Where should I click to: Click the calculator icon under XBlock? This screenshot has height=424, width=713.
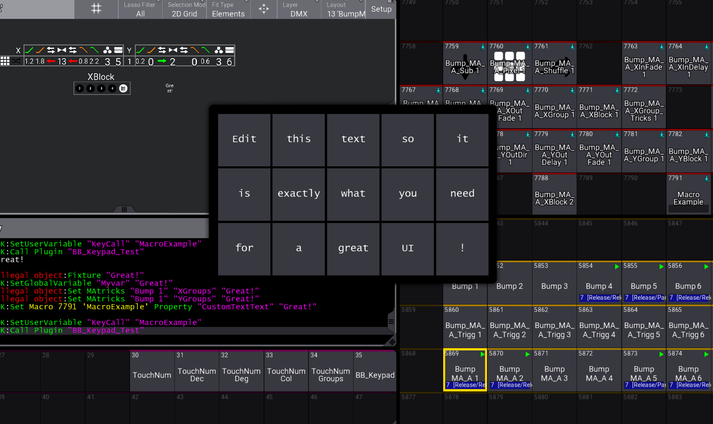pyautogui.click(x=123, y=88)
